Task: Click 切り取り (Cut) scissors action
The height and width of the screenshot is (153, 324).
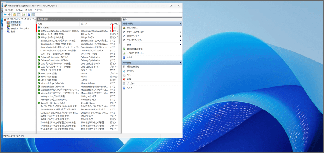Action: tap(130, 71)
